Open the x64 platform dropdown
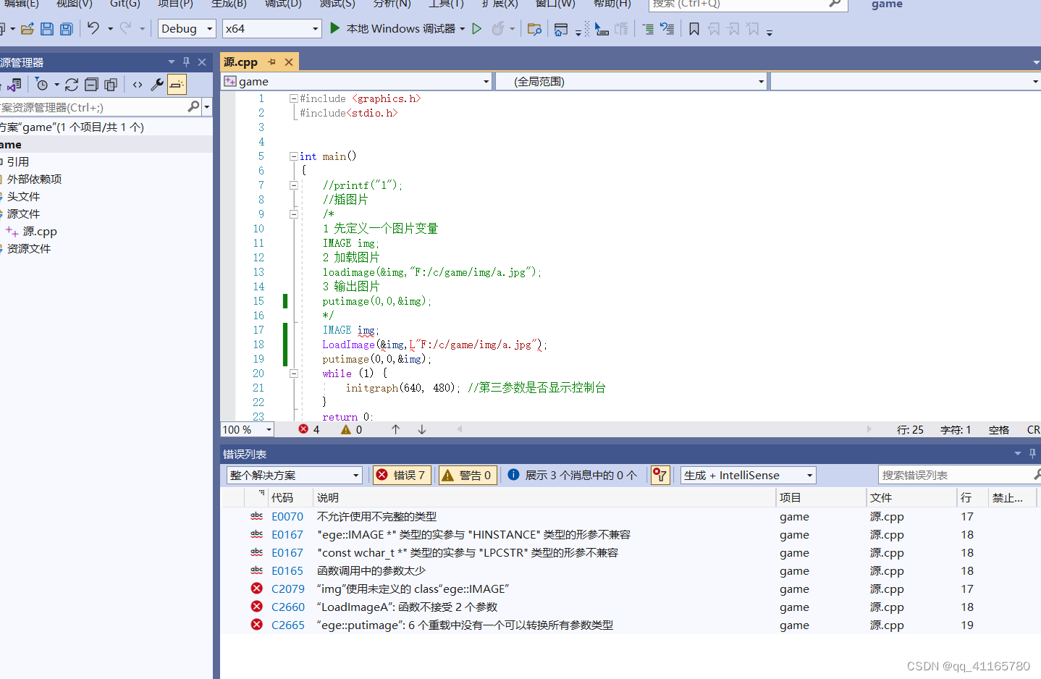Viewport: 1041px width, 679px height. [271, 29]
